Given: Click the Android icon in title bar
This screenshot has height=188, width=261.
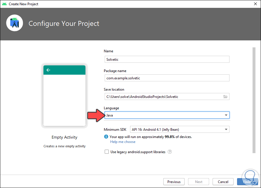Looking at the screenshot, I should 4,4.
